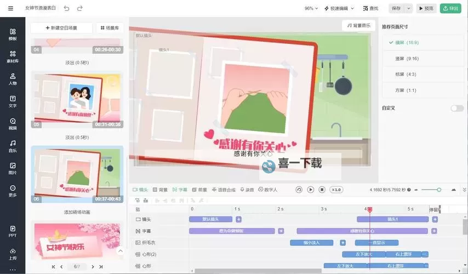Screen dimensions: 468x274
Task: Select 方屏 (1:1) page size
Action: click(x=423, y=90)
